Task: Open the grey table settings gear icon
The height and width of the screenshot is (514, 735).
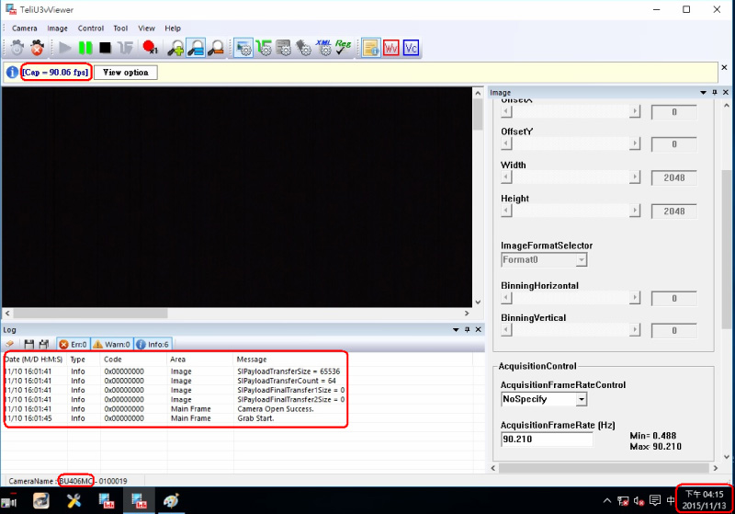Action: click(x=284, y=48)
